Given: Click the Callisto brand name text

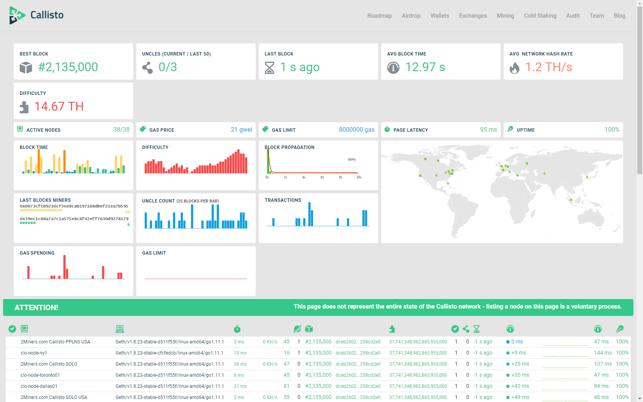Looking at the screenshot, I should pyautogui.click(x=47, y=15).
